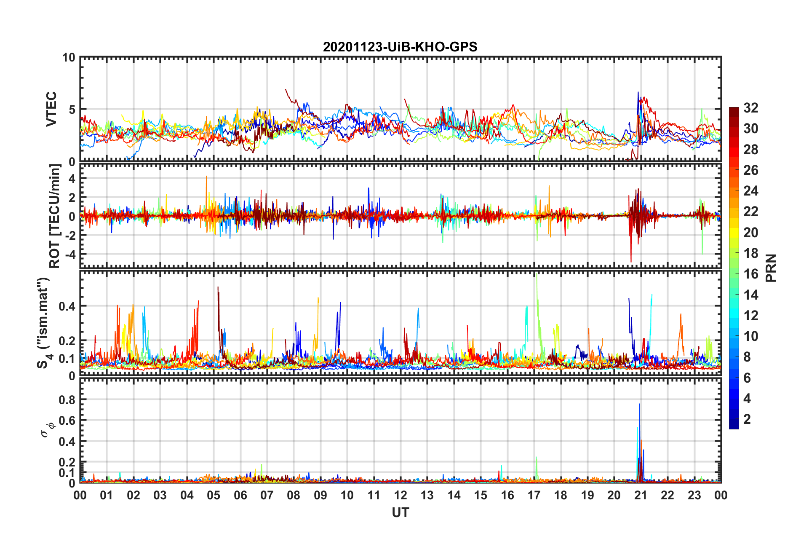Select the "30" tick on PRN colorbar
Viewport: 801px width, 536px height.
click(750, 129)
